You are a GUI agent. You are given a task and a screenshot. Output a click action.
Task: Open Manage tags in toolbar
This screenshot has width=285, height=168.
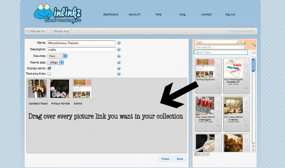(60, 31)
